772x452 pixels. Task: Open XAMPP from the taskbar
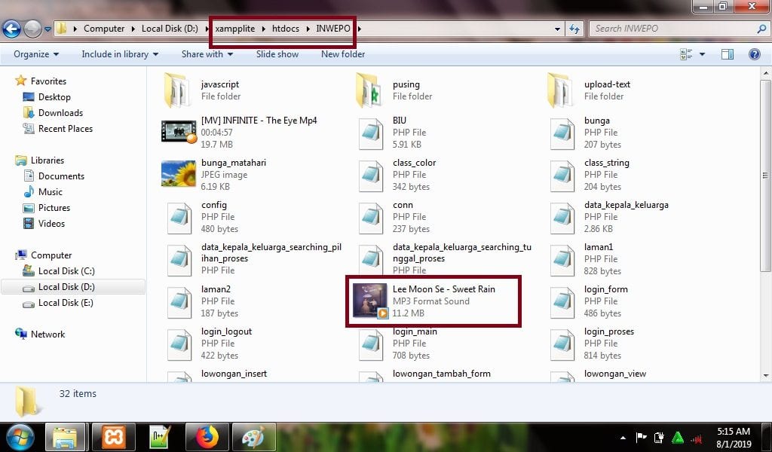[114, 437]
